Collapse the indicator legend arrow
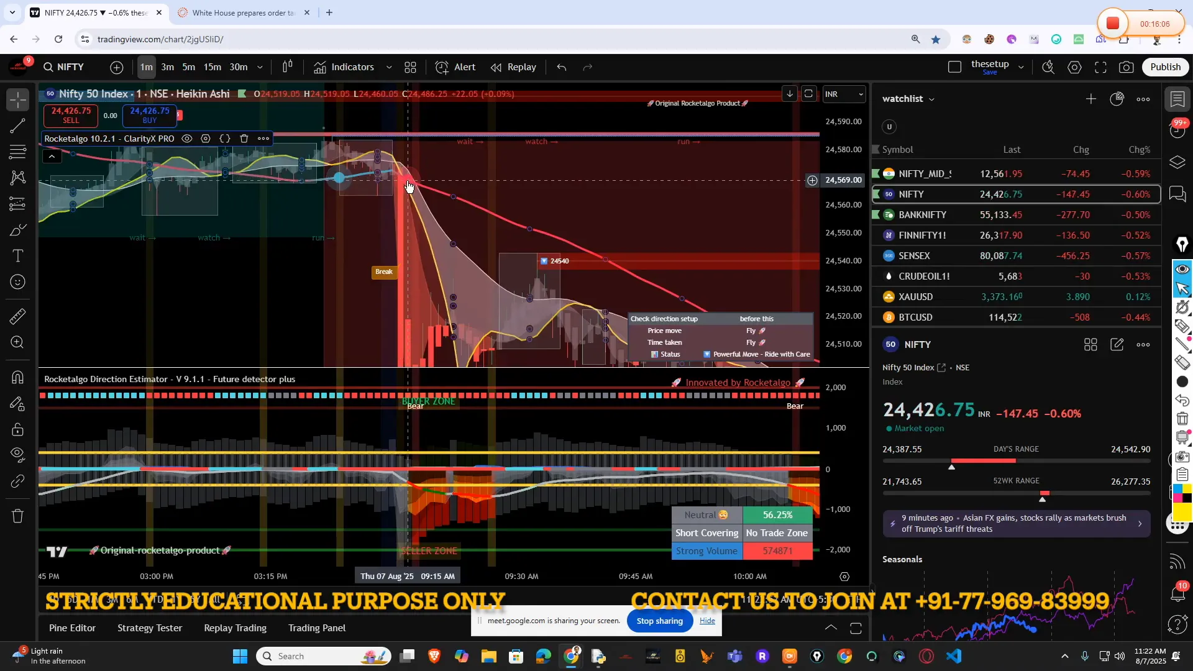This screenshot has height=671, width=1193. click(x=52, y=157)
